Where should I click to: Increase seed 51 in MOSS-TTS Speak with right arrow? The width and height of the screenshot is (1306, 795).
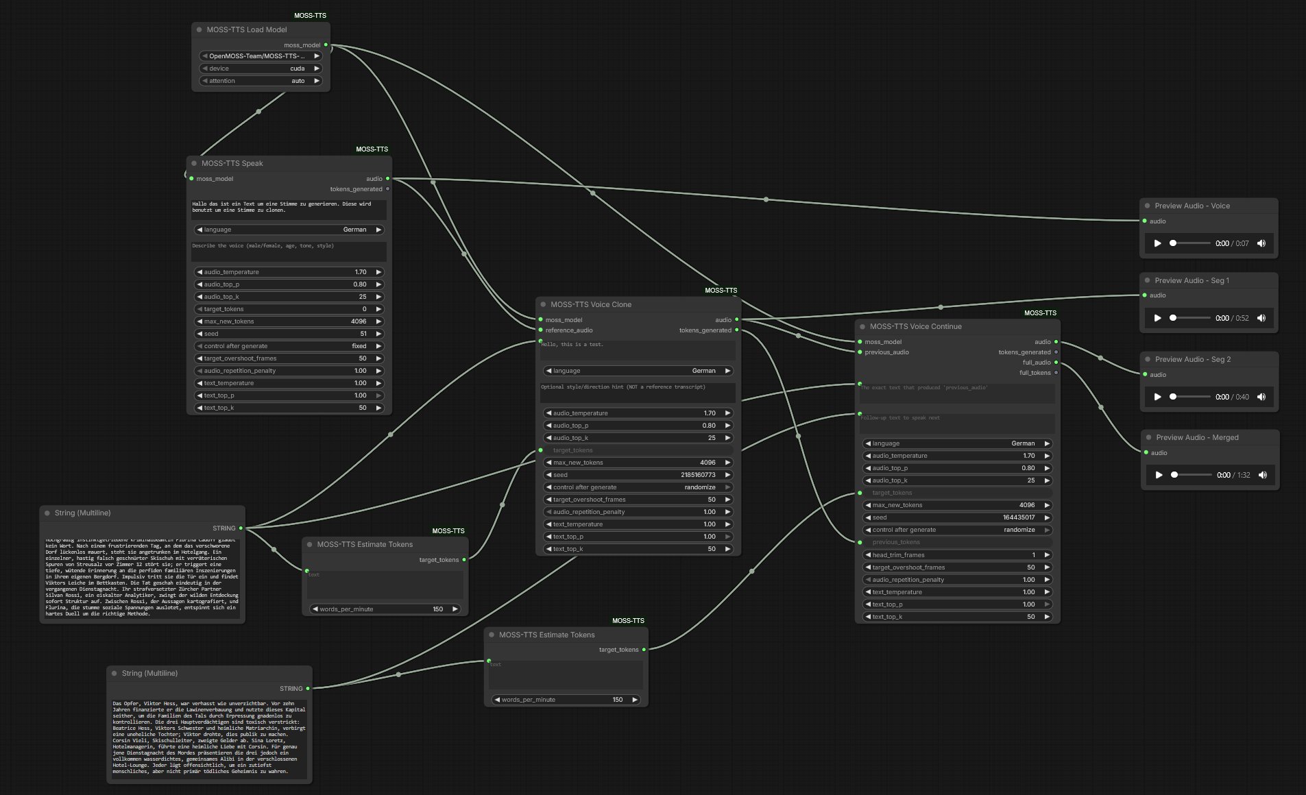tap(378, 334)
